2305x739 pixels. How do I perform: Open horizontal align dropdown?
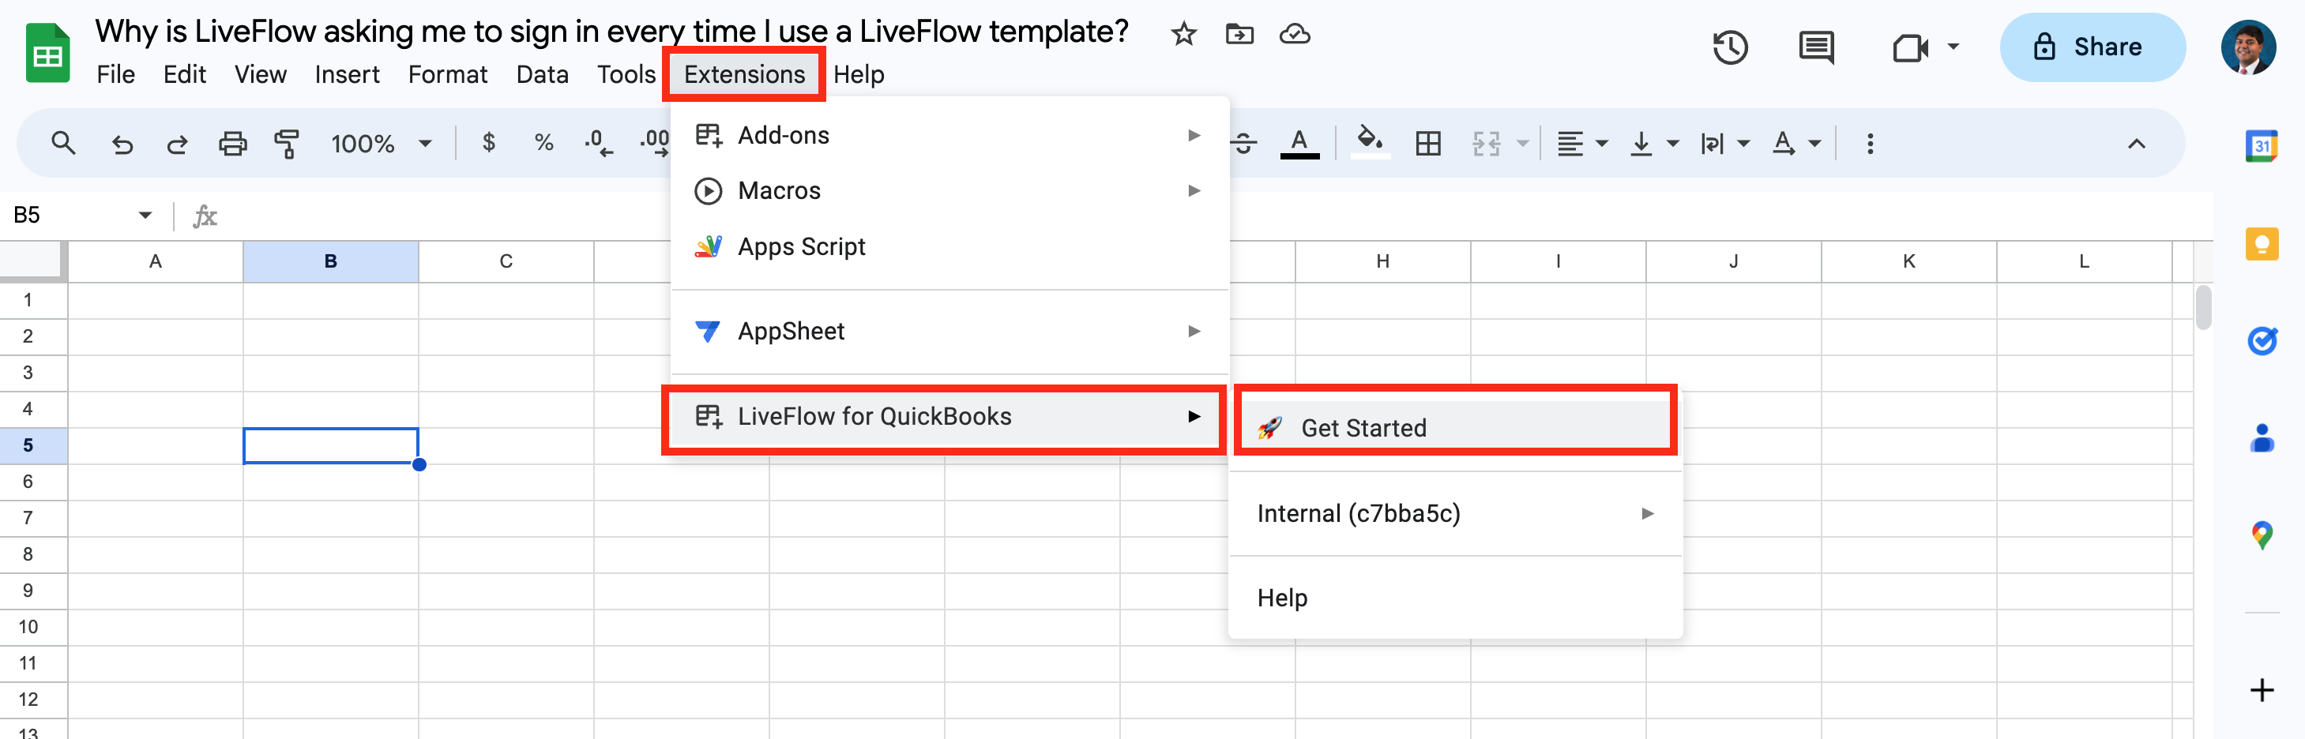(x=1582, y=143)
